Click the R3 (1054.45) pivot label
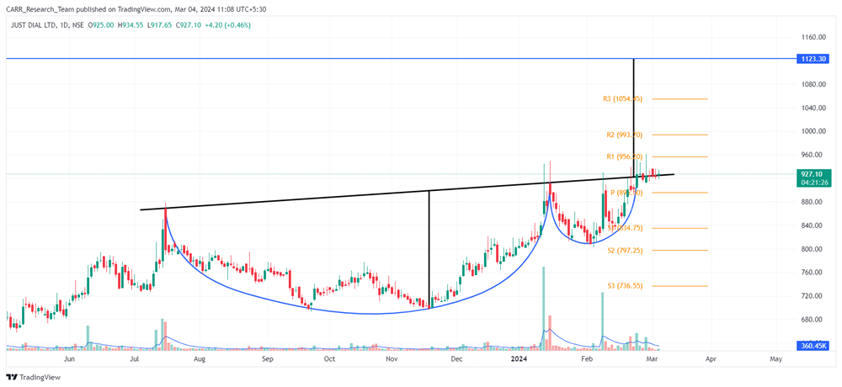The image size is (842, 387). click(x=622, y=98)
